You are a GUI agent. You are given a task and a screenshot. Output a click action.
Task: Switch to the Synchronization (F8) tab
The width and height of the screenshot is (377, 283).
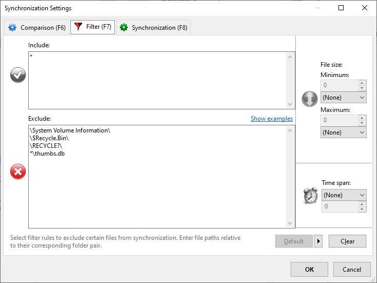point(154,28)
